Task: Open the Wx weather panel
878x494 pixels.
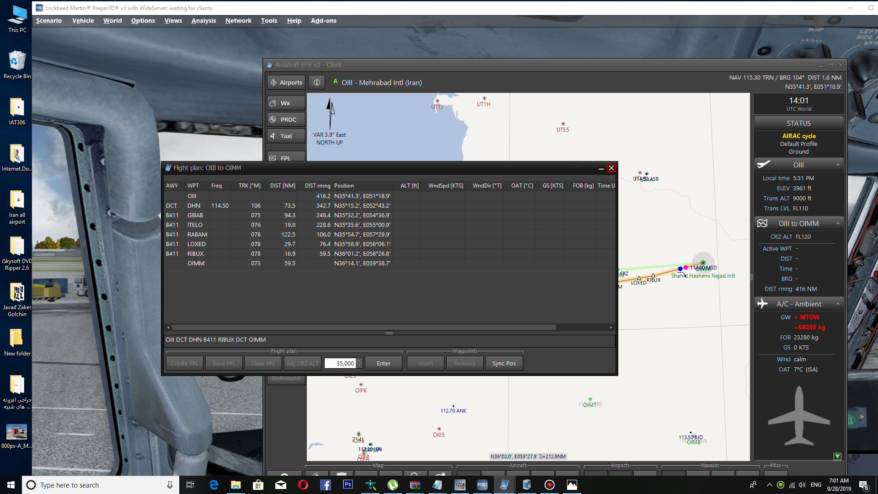Action: tap(286, 103)
